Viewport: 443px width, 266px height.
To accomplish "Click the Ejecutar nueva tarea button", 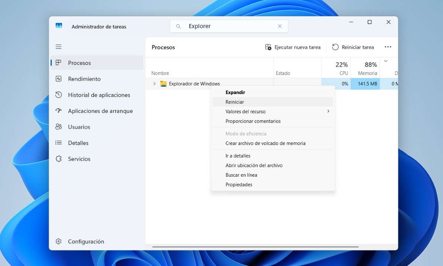I will tap(293, 47).
